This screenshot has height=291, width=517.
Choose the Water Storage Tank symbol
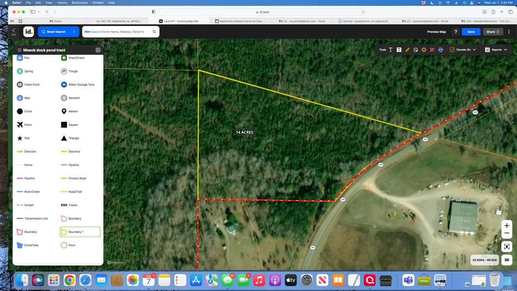pos(64,84)
